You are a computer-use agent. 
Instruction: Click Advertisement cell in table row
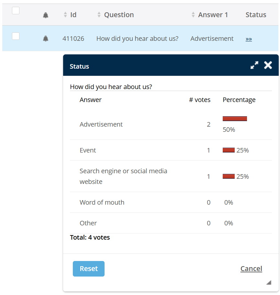pos(212,39)
